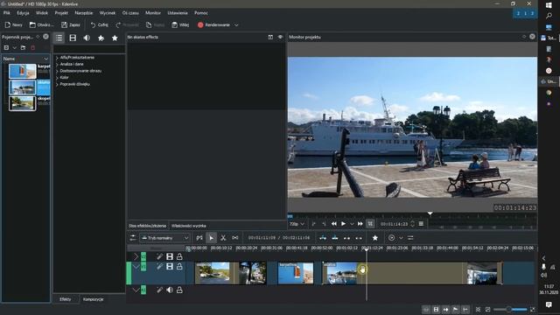Click the Nowy button
Image resolution: width=560 pixels, height=315 pixels.
click(14, 25)
